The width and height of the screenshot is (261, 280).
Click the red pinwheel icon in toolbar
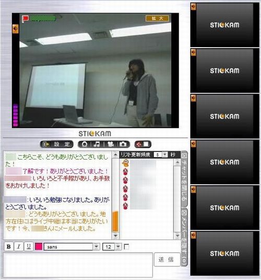click(x=138, y=144)
